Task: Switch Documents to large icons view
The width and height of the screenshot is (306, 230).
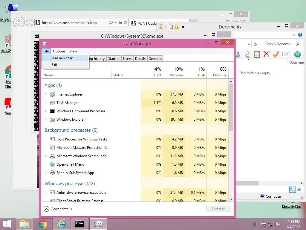Action: (299, 189)
